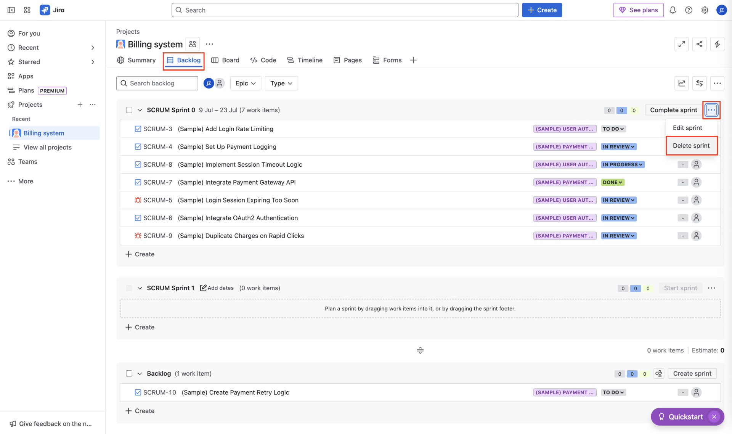Screen dimensions: 732x434
Task: Click the automation lightning bolt icon
Action: [717, 44]
